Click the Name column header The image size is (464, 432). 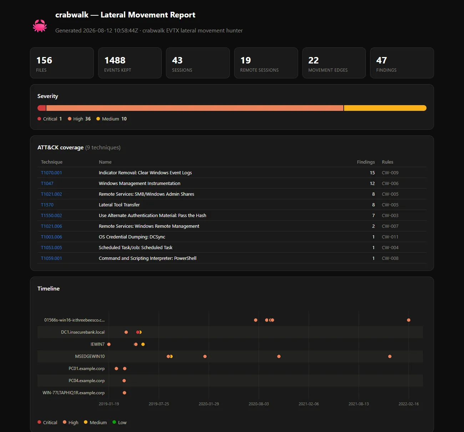click(x=105, y=162)
